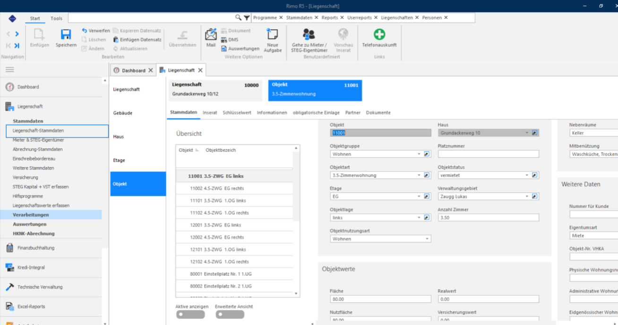
Task: Click the Platznummer input field
Action: tap(489, 154)
